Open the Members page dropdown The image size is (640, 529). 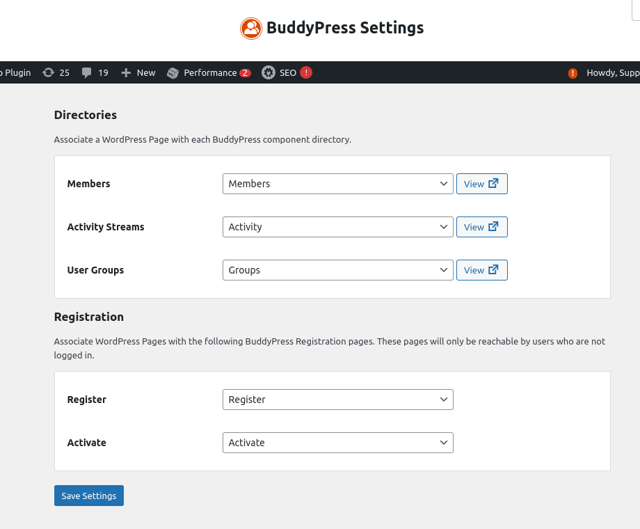pyautogui.click(x=337, y=184)
